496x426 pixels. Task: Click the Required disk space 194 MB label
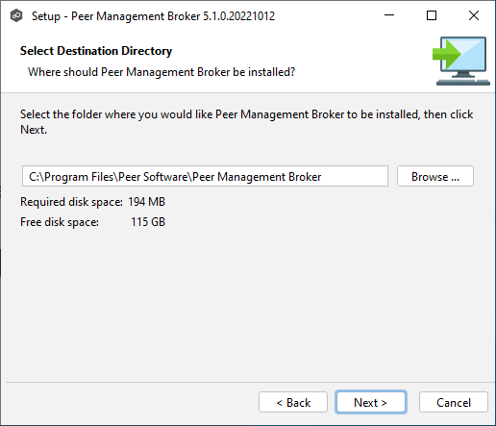coord(92,202)
